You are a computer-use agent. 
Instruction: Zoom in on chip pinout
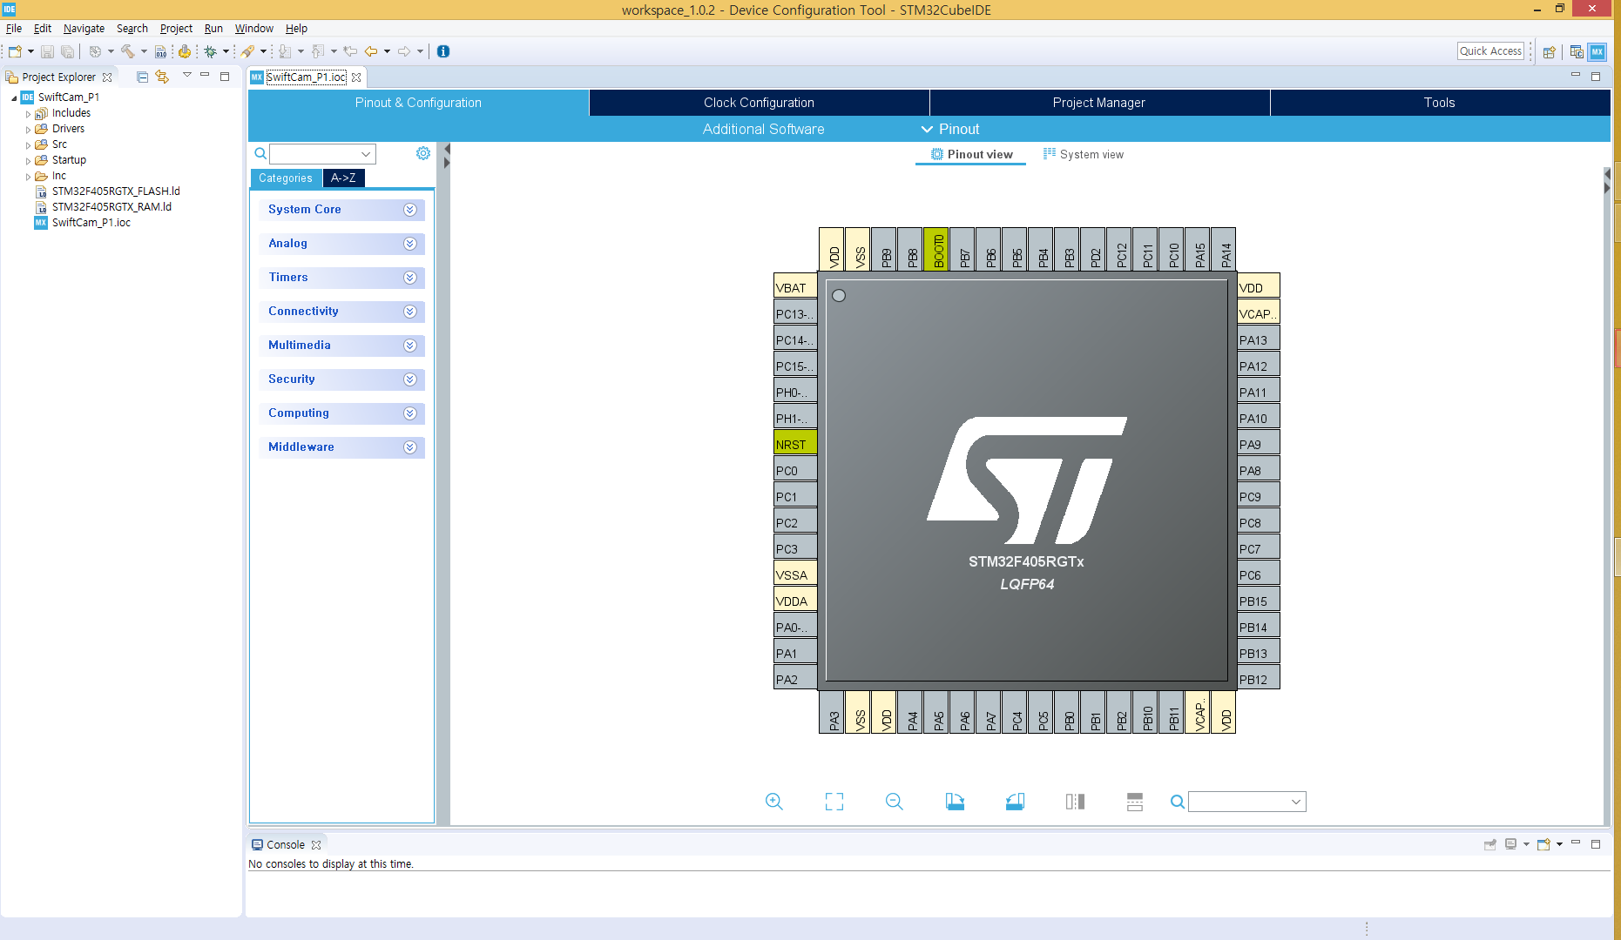773,802
